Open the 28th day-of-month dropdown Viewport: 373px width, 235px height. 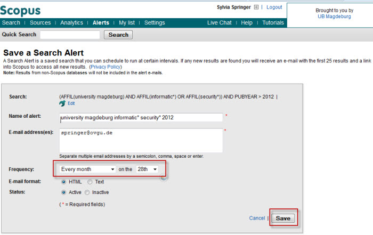coord(147,169)
